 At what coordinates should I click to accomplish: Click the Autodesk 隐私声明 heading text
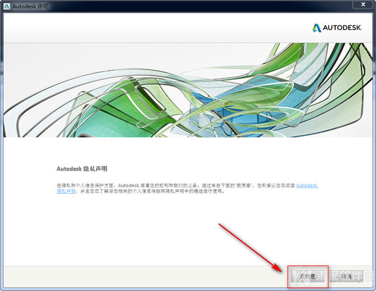pos(82,169)
